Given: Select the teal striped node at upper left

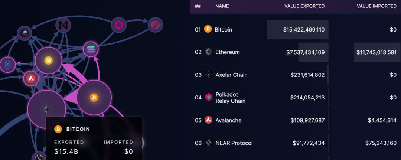Looking at the screenshot, I should [x=25, y=33].
